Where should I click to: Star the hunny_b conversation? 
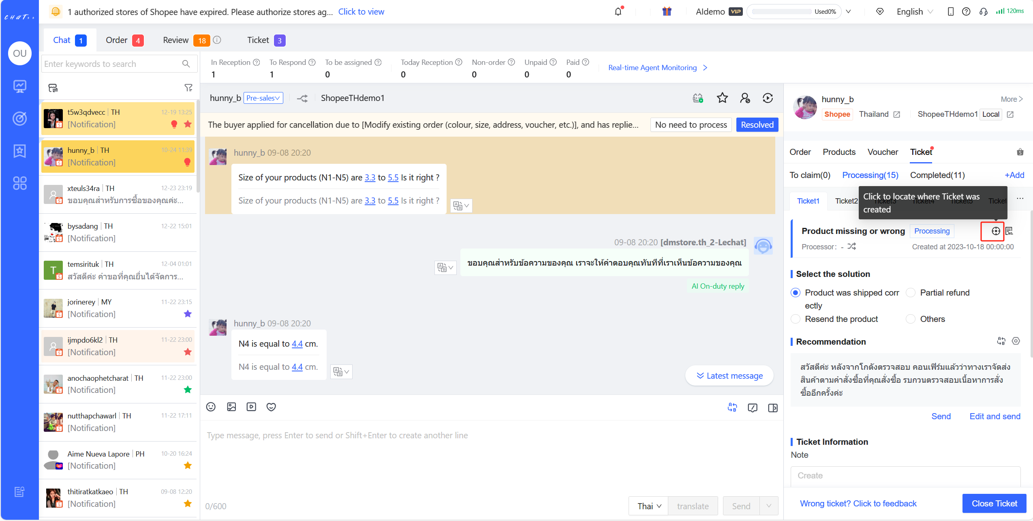click(x=722, y=98)
